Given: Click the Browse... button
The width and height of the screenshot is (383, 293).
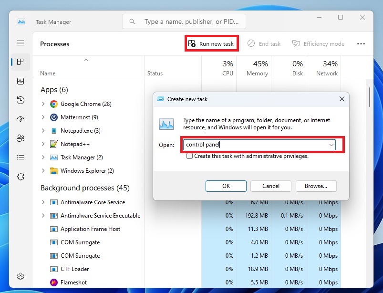Looking at the screenshot, I should (316, 186).
